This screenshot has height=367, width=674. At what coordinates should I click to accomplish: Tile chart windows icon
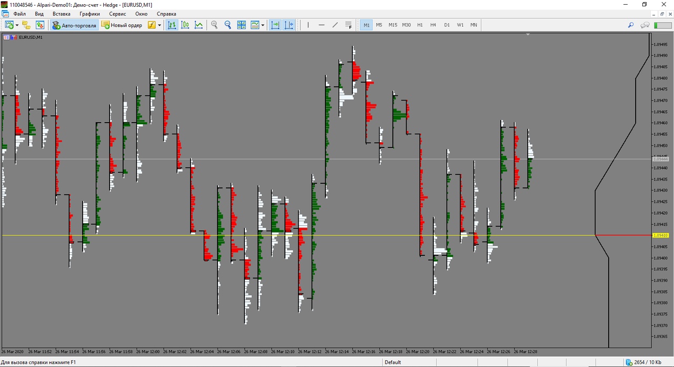242,25
